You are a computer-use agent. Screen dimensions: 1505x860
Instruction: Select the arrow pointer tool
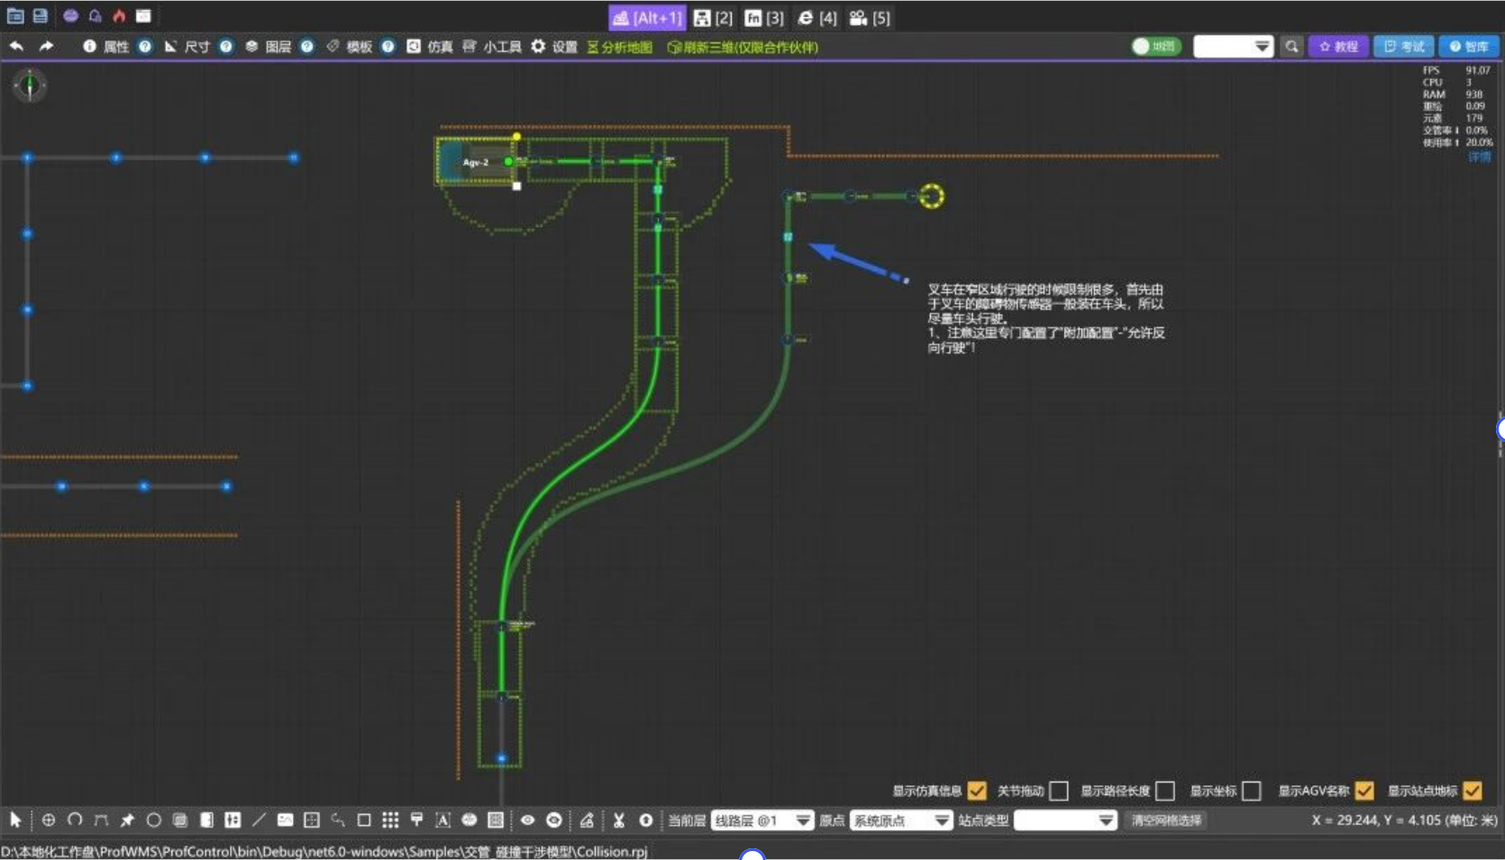point(15,819)
